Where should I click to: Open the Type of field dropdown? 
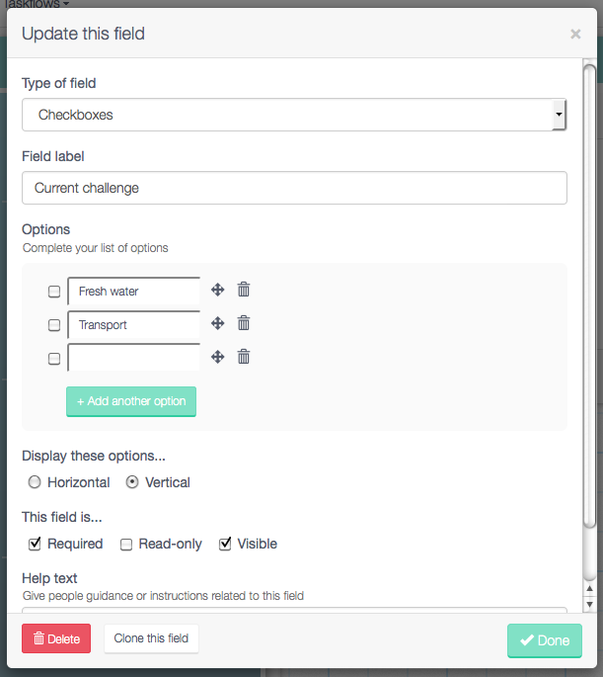point(294,115)
